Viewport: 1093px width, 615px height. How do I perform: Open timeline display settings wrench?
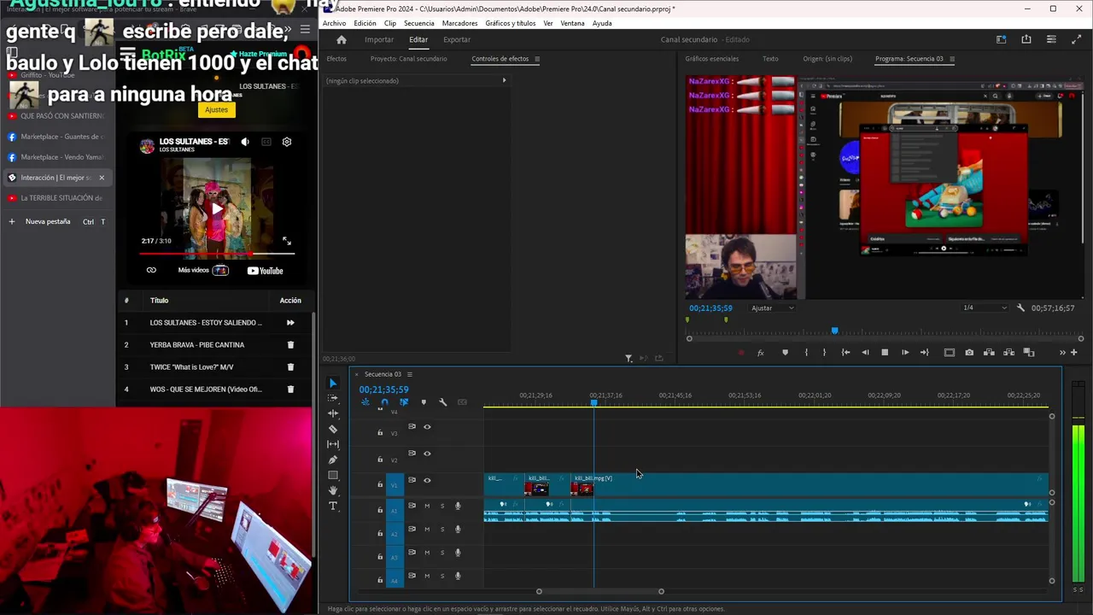point(442,402)
